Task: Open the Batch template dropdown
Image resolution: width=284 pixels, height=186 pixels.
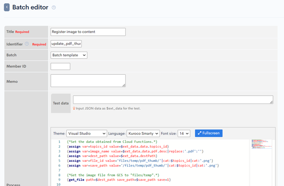Action: point(69,55)
